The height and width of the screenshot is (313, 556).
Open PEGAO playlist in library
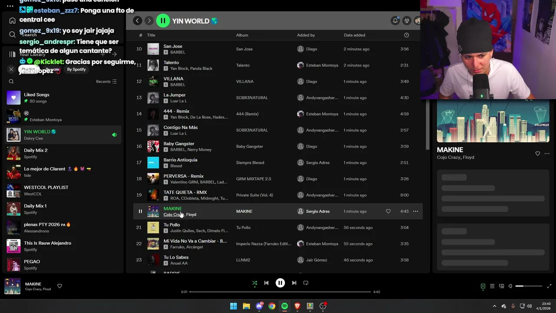tap(63, 265)
